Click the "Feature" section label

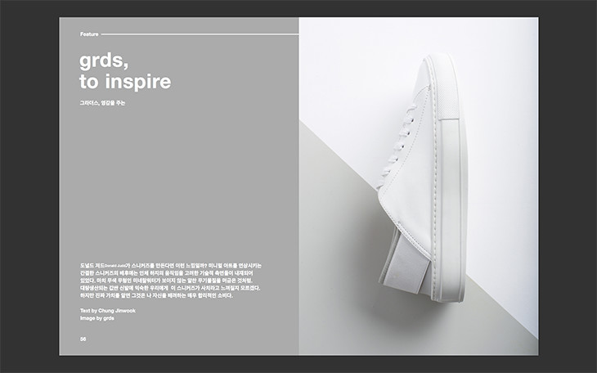click(x=89, y=34)
